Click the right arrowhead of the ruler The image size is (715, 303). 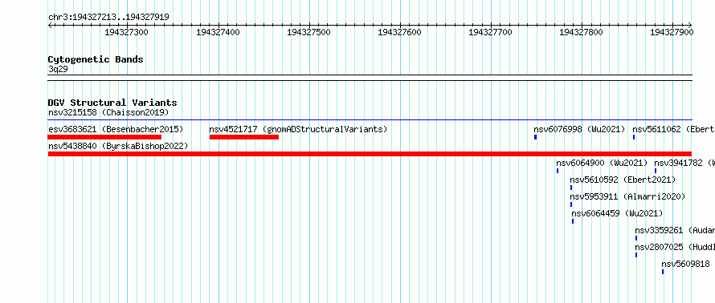tap(690, 25)
